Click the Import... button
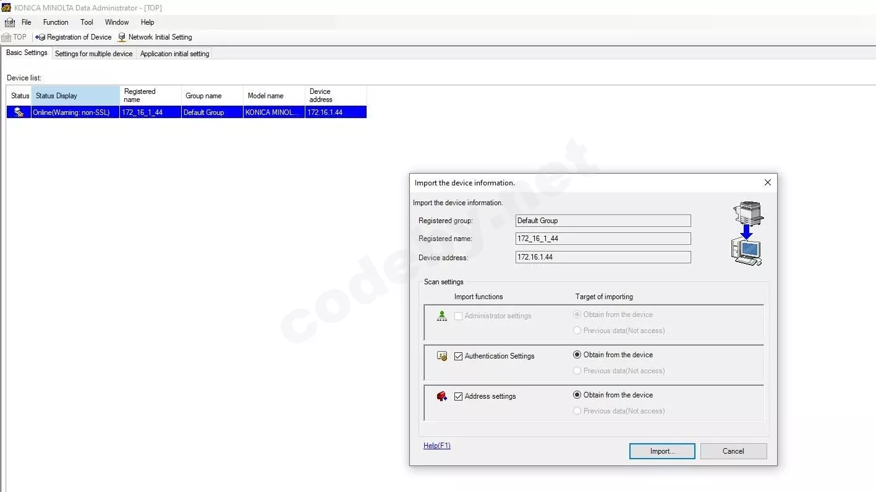 [662, 451]
